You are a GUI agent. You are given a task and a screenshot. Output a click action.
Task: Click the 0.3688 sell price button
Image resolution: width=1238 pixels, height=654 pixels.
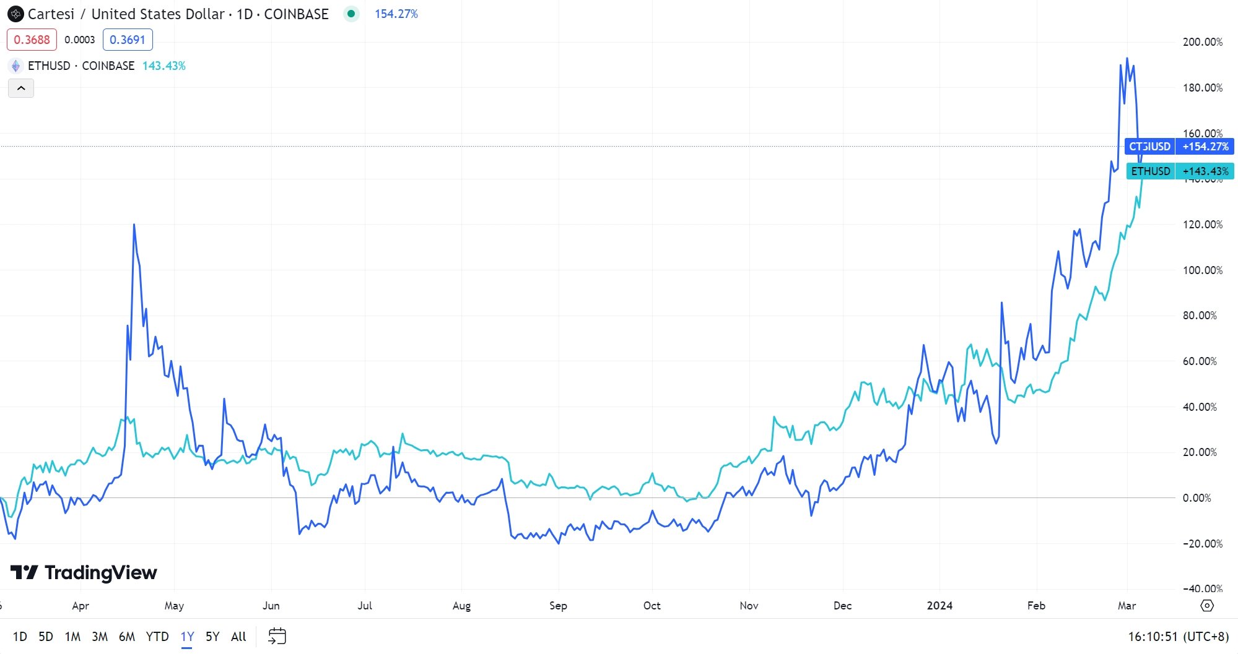click(32, 39)
